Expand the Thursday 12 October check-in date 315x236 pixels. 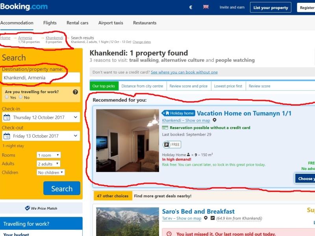pyautogui.click(x=41, y=117)
